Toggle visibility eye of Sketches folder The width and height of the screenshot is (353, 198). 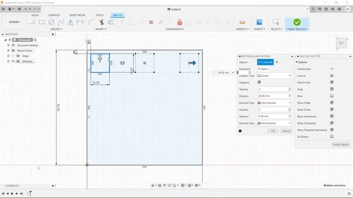tap(13, 61)
